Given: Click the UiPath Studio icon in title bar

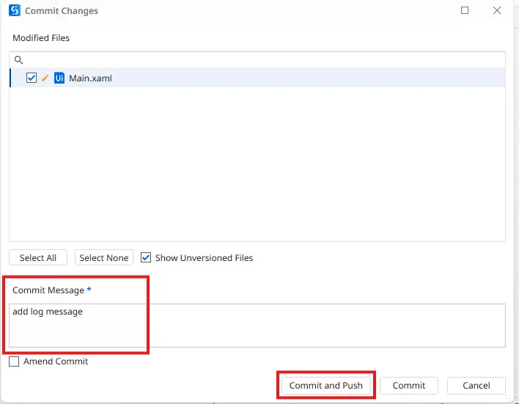Looking at the screenshot, I should pyautogui.click(x=14, y=11).
